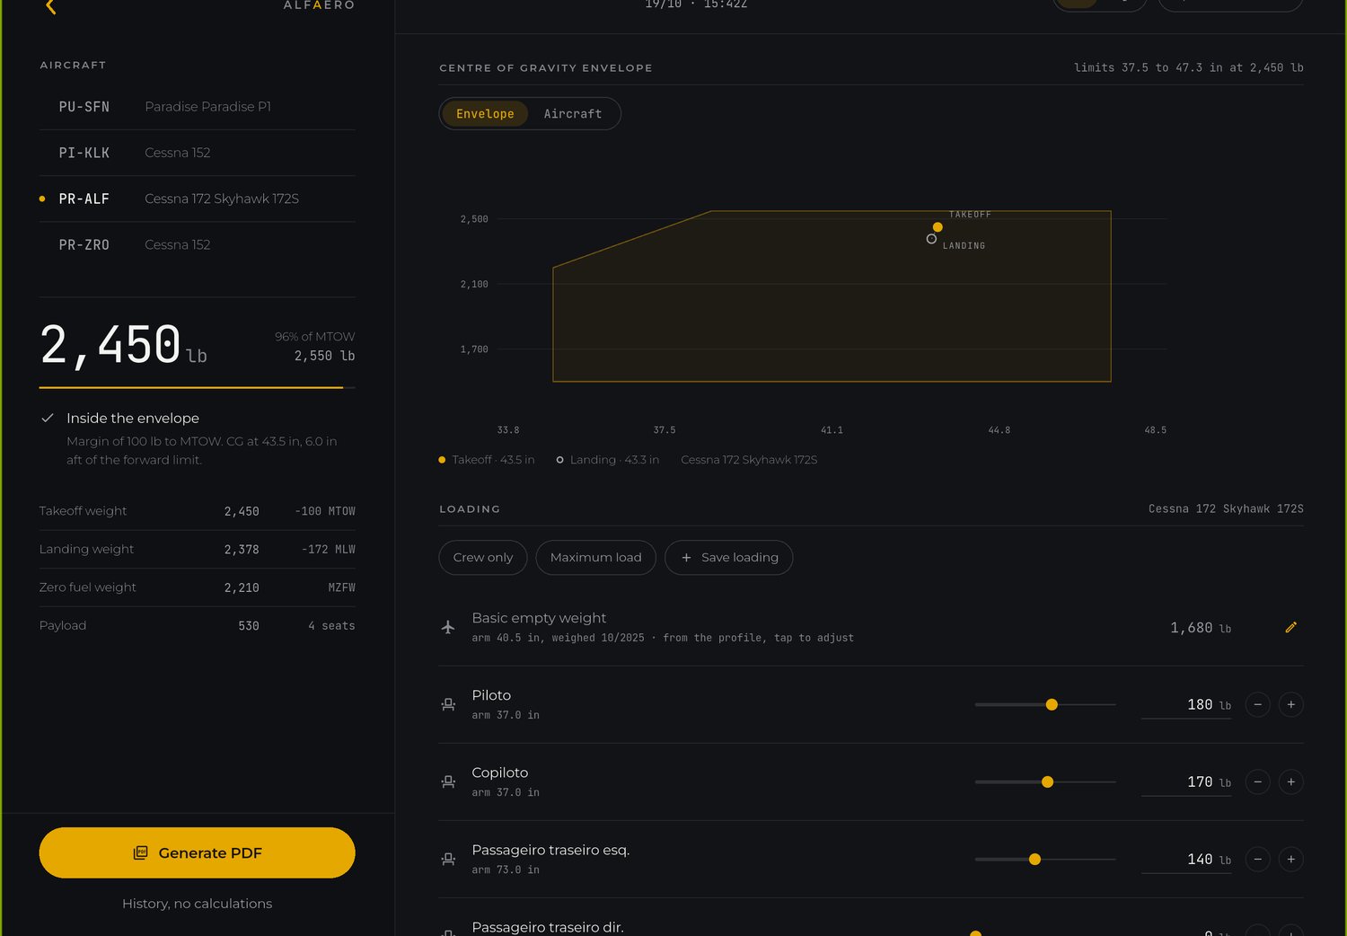The width and height of the screenshot is (1347, 936).
Task: Select the Envelope view toggle
Action: pos(485,113)
